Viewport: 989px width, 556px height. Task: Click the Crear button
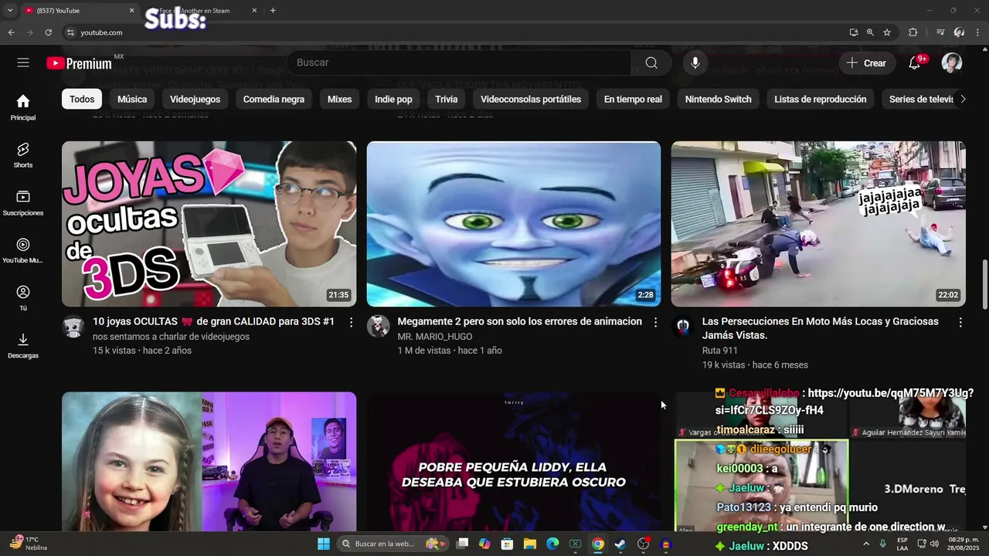point(867,63)
